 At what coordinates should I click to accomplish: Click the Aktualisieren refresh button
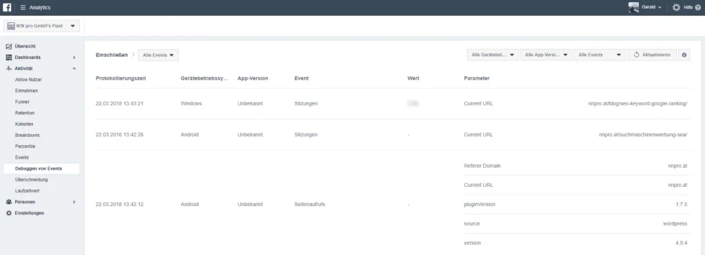[652, 55]
